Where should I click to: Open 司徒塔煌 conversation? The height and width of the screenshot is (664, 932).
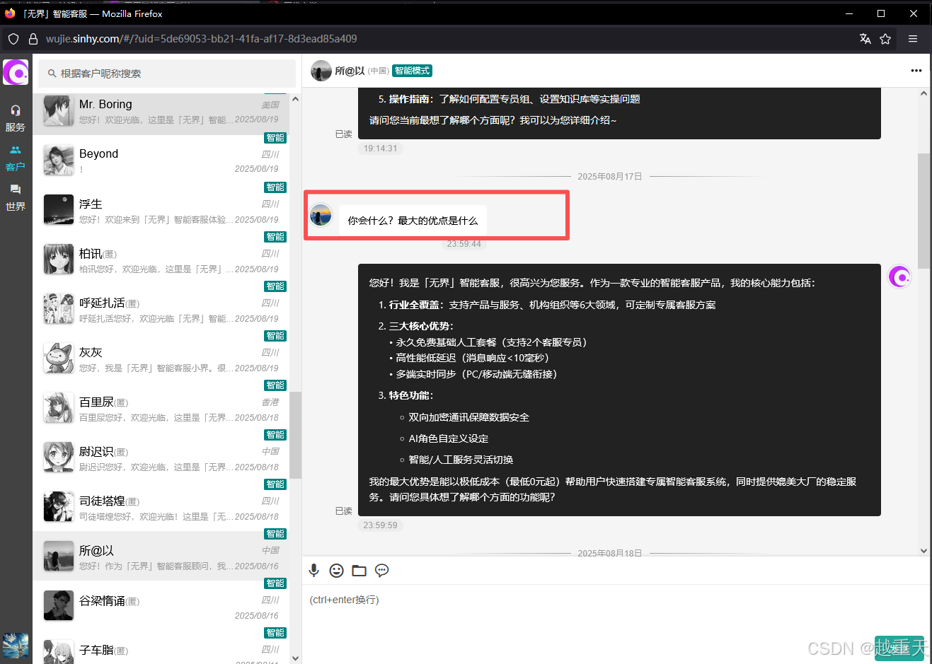coord(161,508)
